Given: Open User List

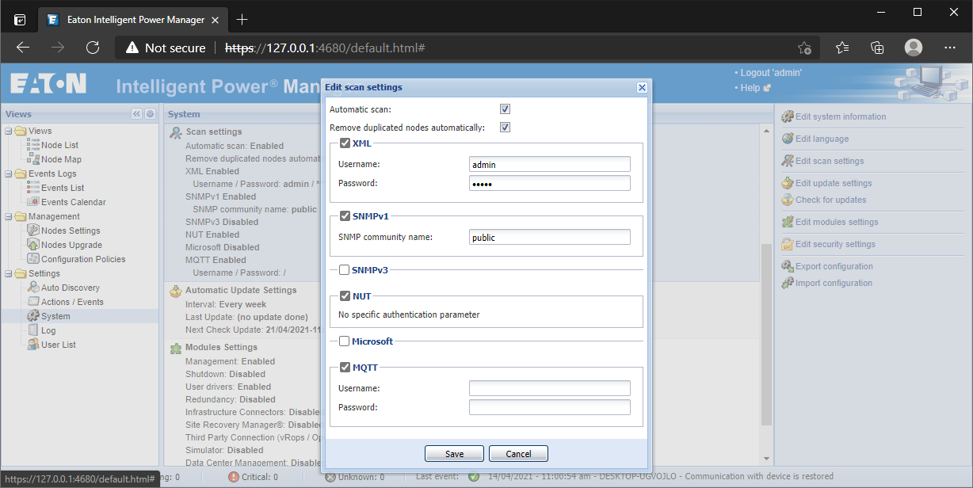Looking at the screenshot, I should pos(59,345).
